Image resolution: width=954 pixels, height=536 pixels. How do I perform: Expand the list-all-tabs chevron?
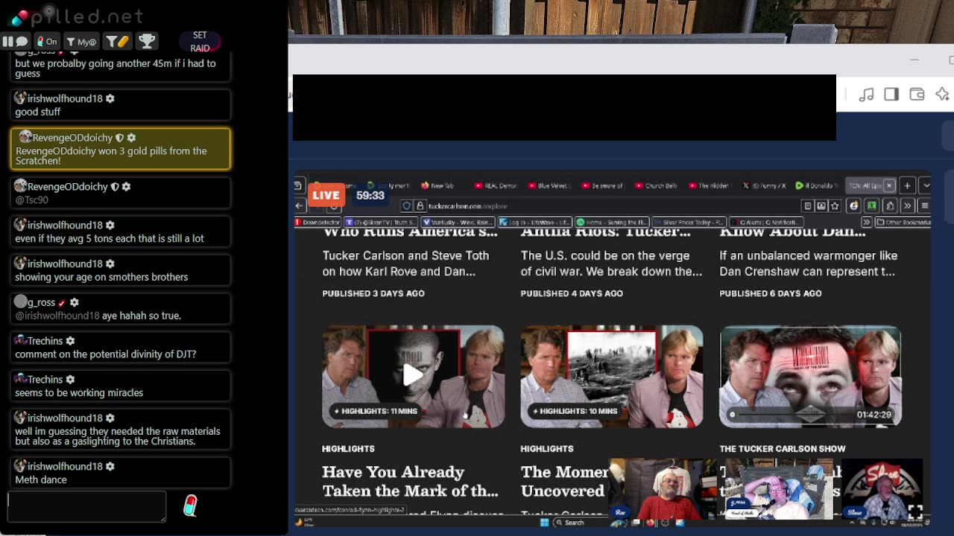point(926,185)
